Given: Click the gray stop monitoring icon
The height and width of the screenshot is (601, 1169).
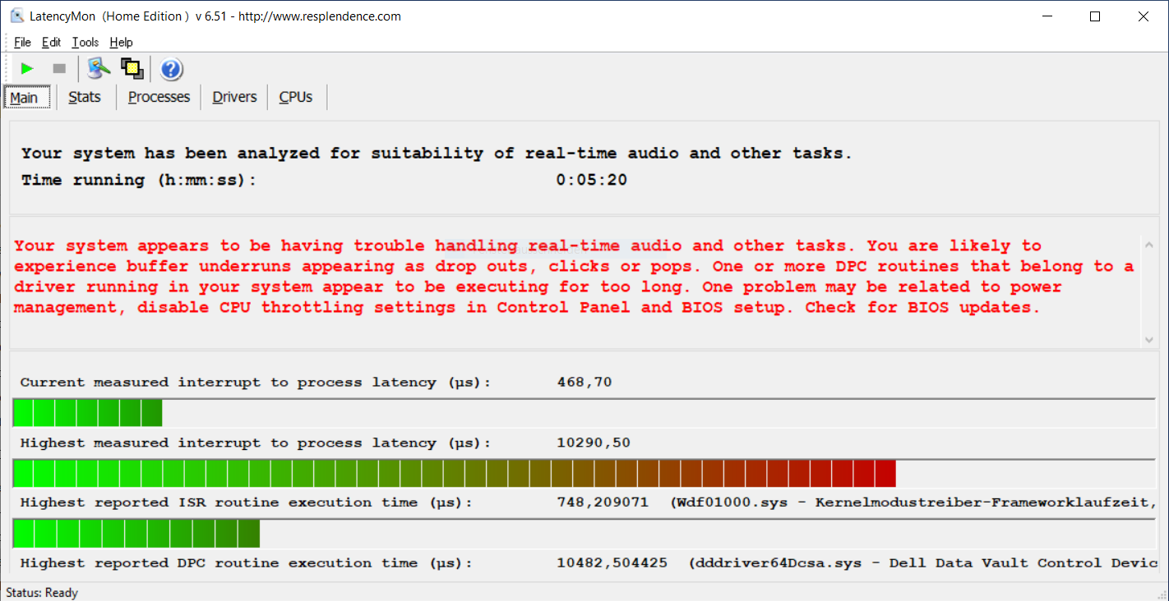Looking at the screenshot, I should coord(59,69).
